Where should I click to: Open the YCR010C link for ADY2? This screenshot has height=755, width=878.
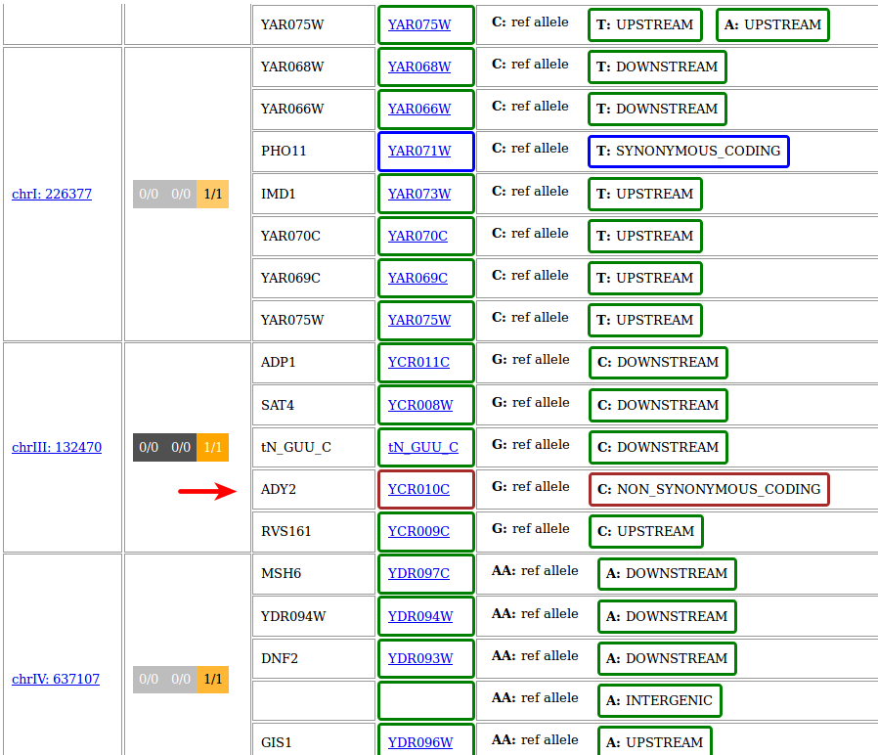tap(418, 489)
